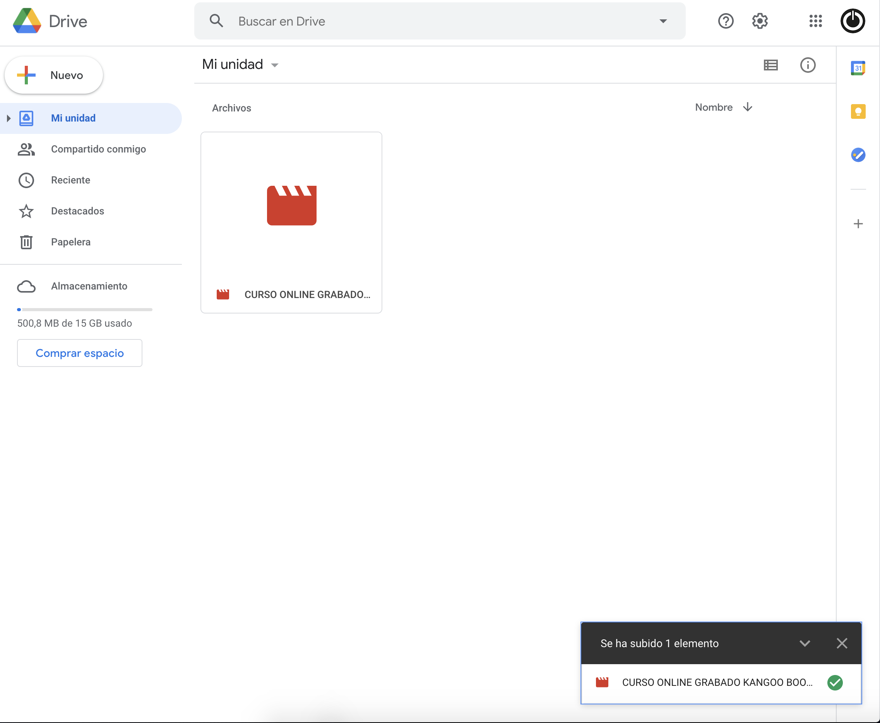The height and width of the screenshot is (723, 880).
Task: Click Comprar espacio button
Action: (x=80, y=353)
